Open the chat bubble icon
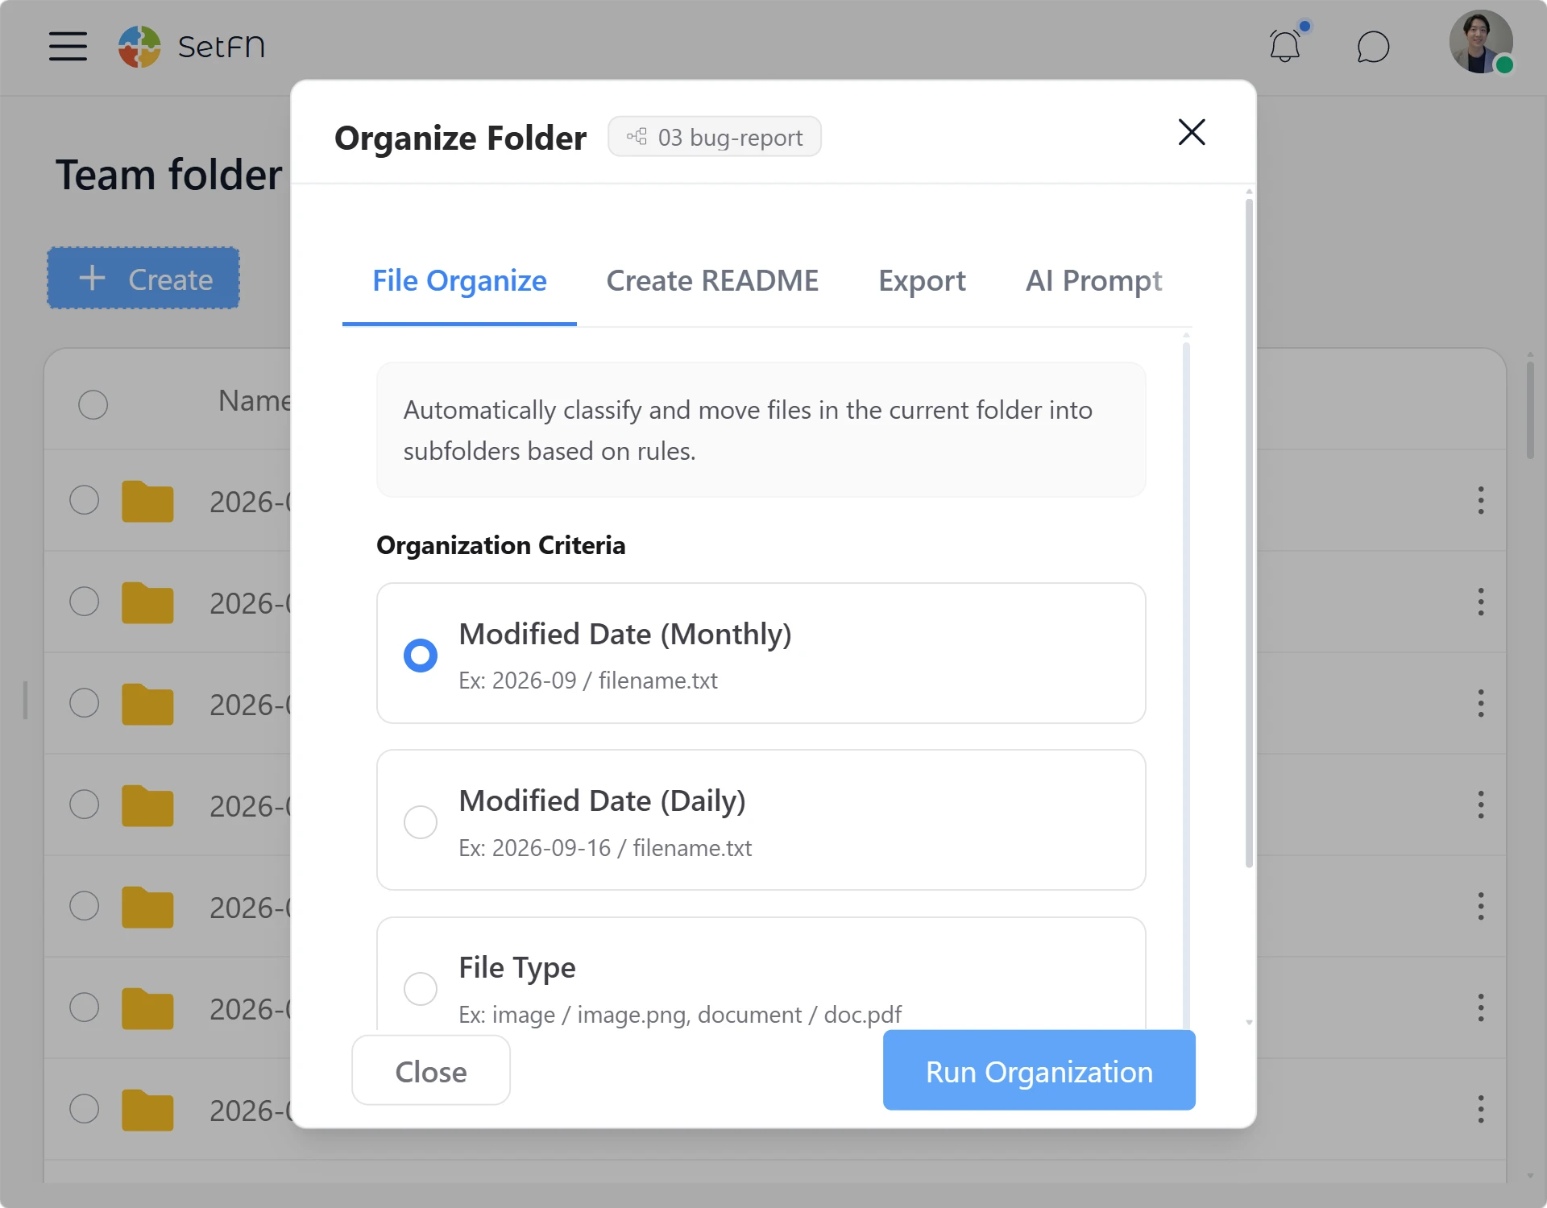This screenshot has width=1547, height=1208. [1373, 47]
